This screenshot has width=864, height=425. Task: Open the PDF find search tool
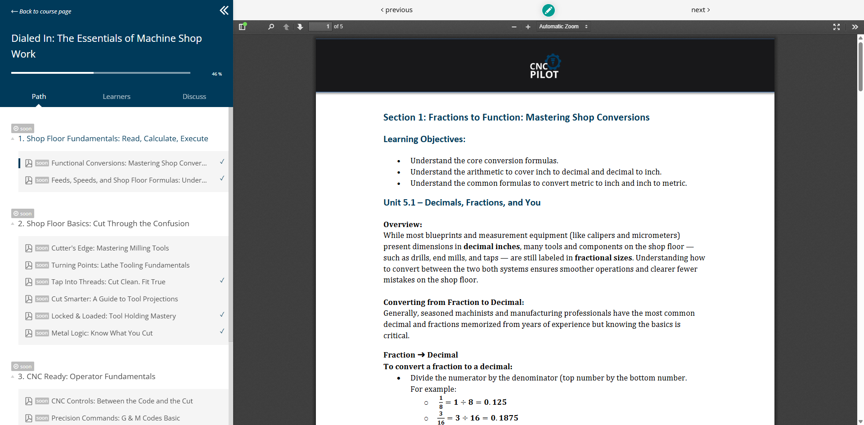(x=271, y=27)
